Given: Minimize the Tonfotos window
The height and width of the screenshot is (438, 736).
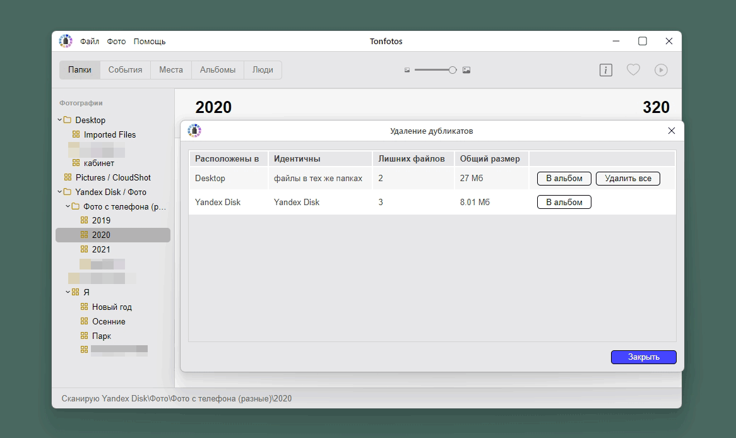Looking at the screenshot, I should 616,41.
